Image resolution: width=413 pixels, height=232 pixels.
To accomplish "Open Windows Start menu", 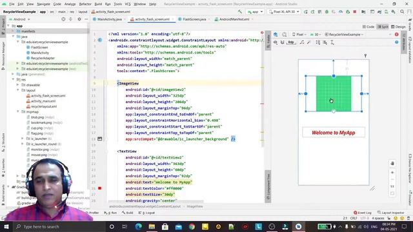I will click(x=6, y=226).
